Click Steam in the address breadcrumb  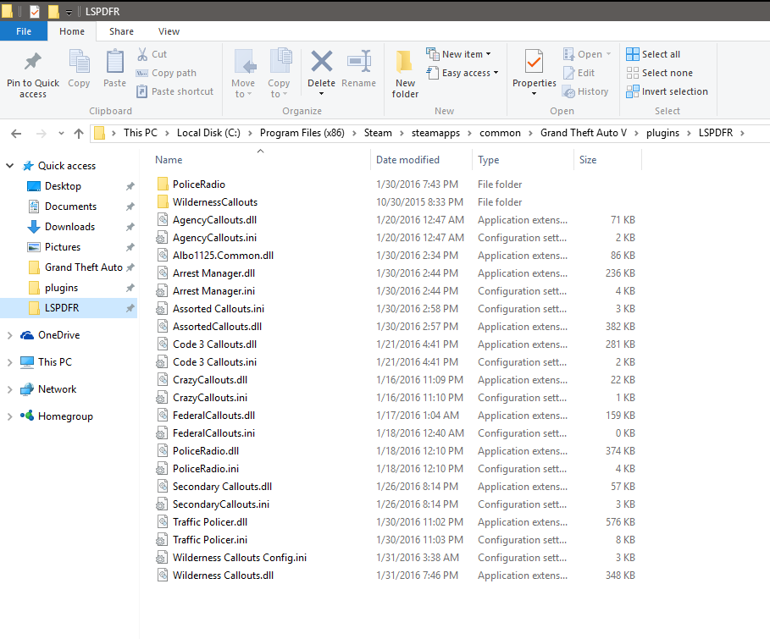(x=378, y=133)
